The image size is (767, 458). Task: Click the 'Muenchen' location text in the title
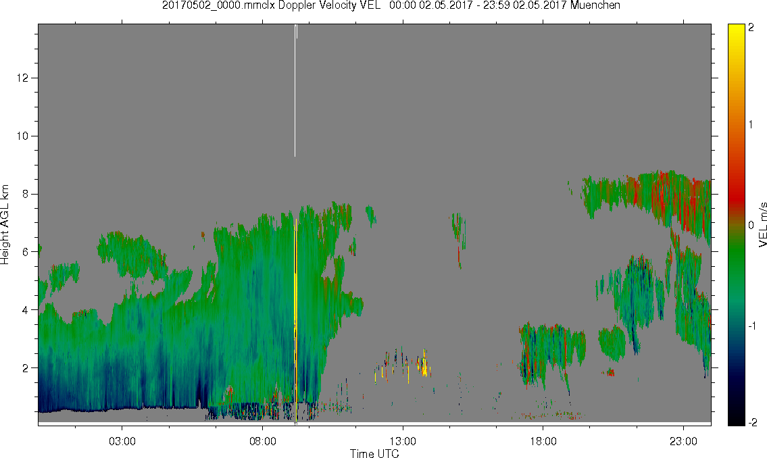(x=595, y=5)
